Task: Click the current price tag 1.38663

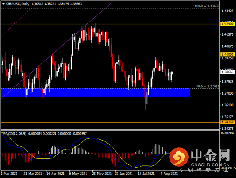Action: pos(227,72)
